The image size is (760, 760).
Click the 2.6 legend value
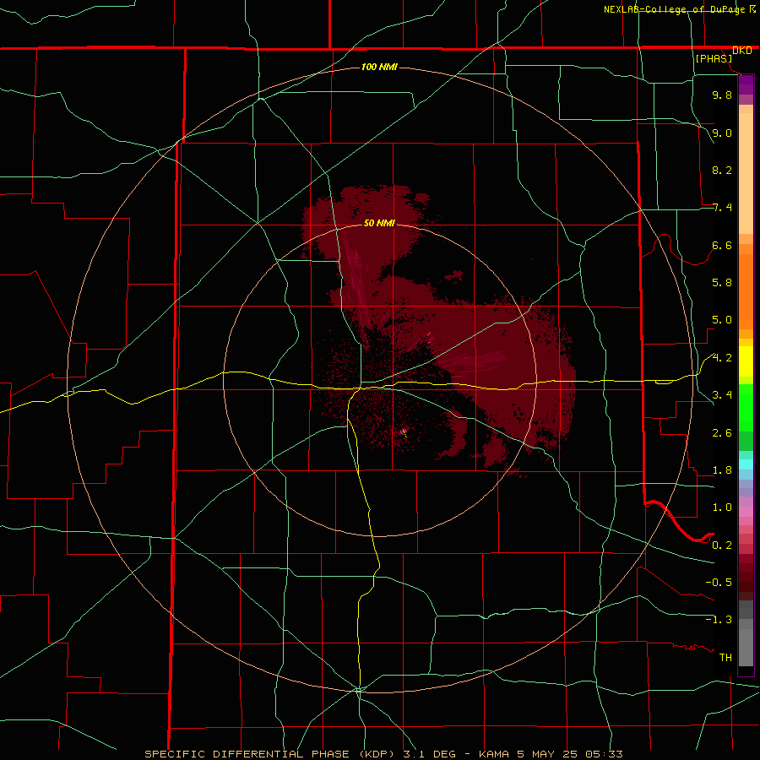[x=722, y=433]
